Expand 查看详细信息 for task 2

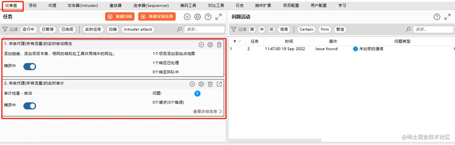pos(208,111)
